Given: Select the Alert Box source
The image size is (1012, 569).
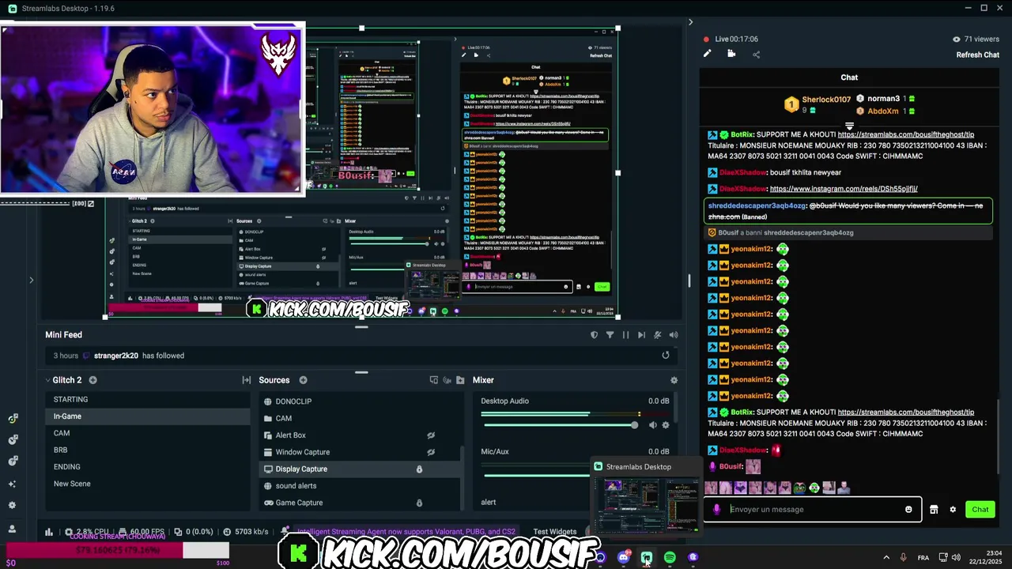Looking at the screenshot, I should [360, 435].
